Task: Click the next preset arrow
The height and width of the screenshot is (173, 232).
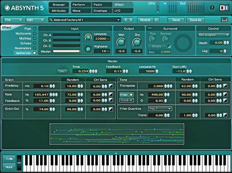Action: 131,20
